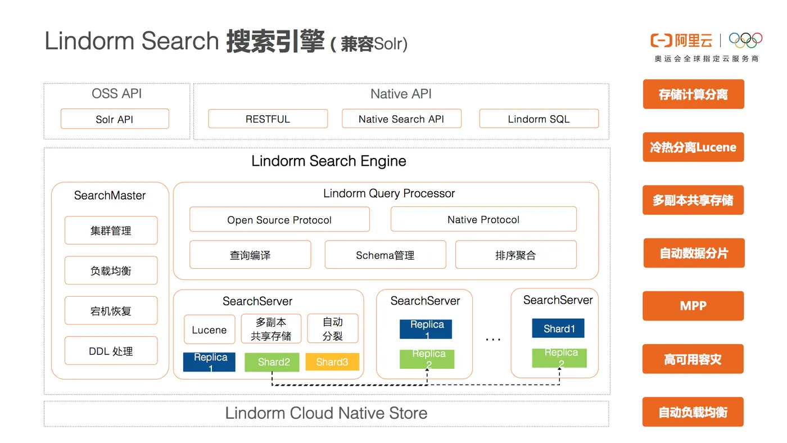Click the RESTFUL box
The height and width of the screenshot is (443, 787).
tap(268, 119)
